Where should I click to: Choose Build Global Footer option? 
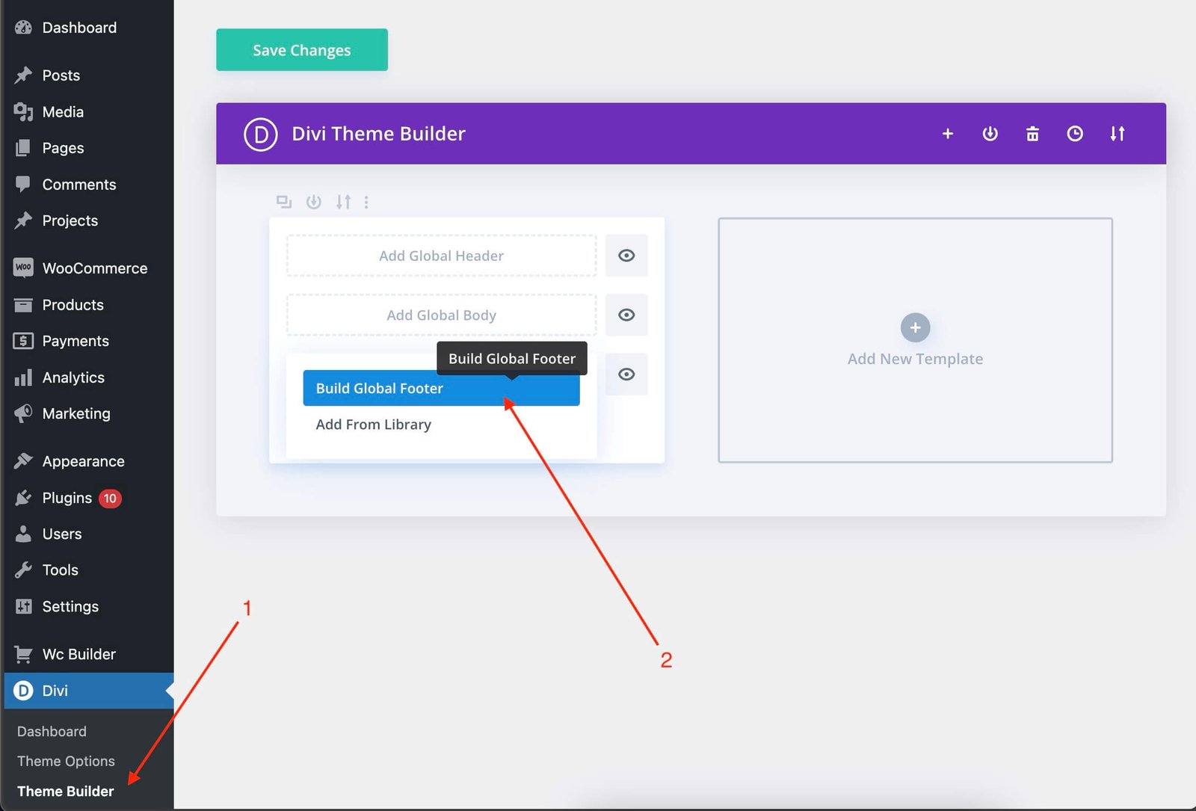pos(441,388)
